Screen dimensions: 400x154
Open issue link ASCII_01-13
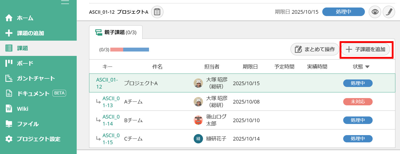pos(111,102)
